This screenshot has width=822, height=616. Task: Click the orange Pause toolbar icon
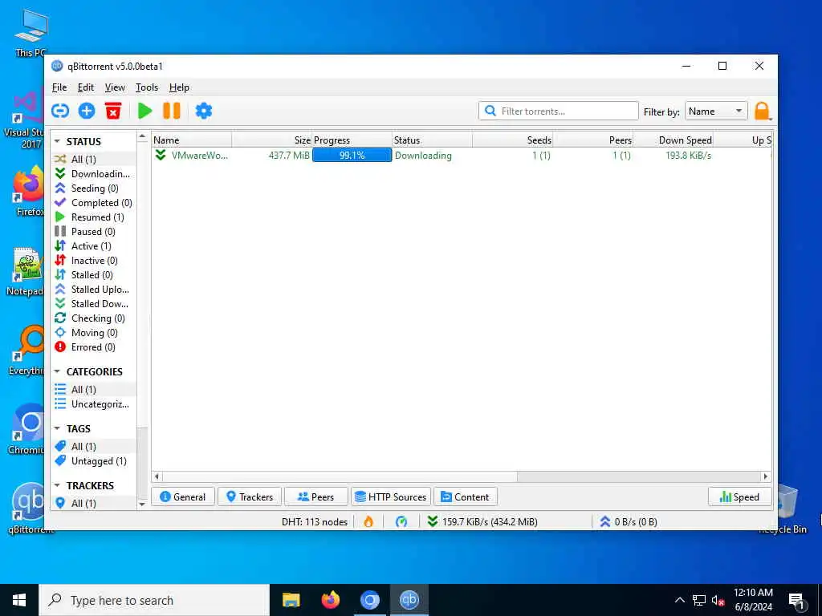tap(172, 111)
